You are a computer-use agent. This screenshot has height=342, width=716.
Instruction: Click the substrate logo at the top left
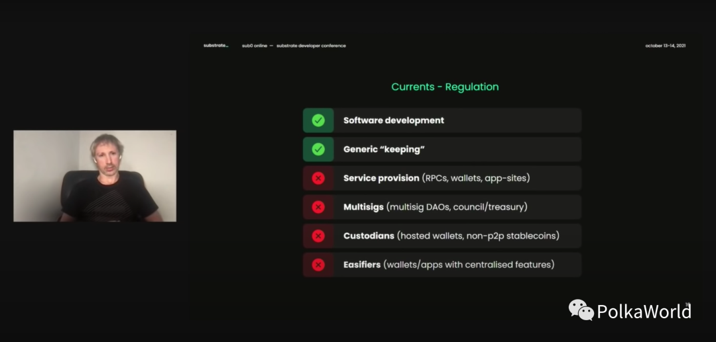tap(216, 46)
